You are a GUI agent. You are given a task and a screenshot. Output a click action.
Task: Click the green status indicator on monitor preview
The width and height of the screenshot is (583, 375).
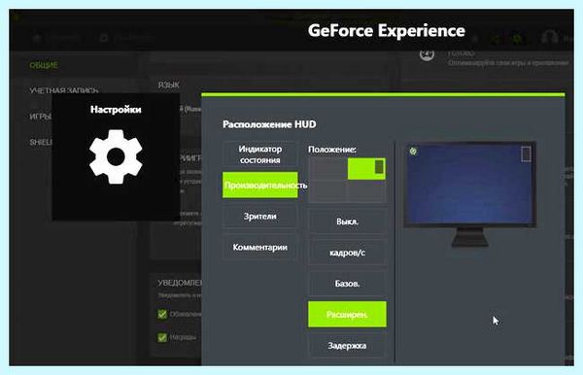click(x=413, y=152)
